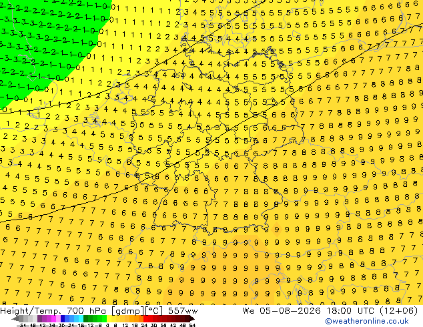The image size is (423, 327).
Task: Click the left arrow end of the color scale
Action: (15, 319)
